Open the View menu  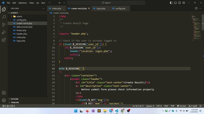pos(32,3)
